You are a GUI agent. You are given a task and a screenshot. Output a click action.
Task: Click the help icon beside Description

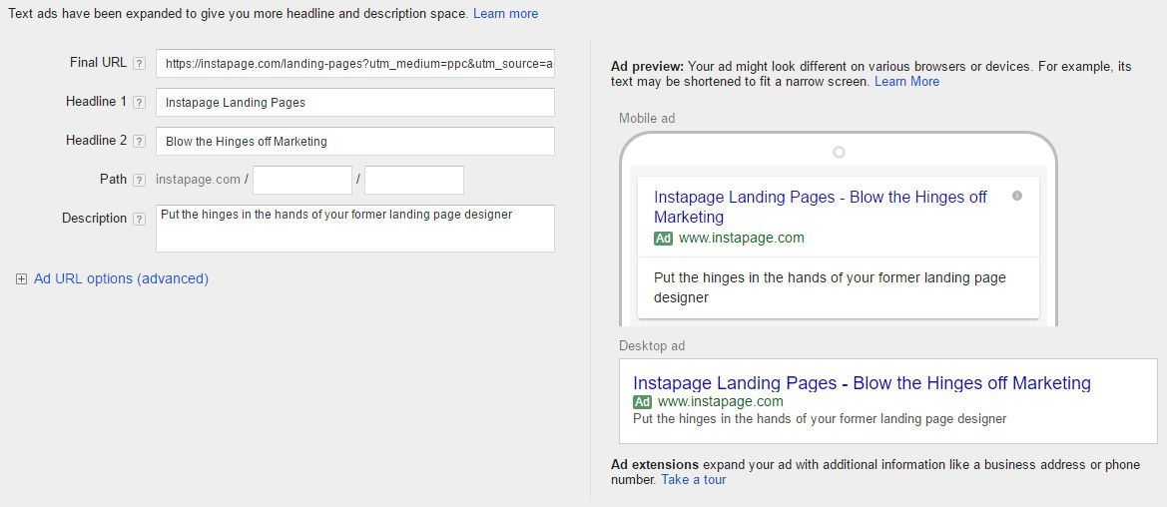[x=139, y=219]
